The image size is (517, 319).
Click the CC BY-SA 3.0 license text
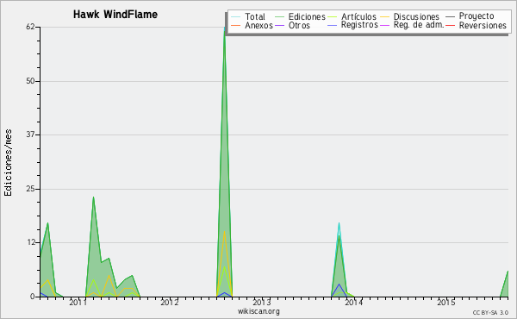[490, 312]
